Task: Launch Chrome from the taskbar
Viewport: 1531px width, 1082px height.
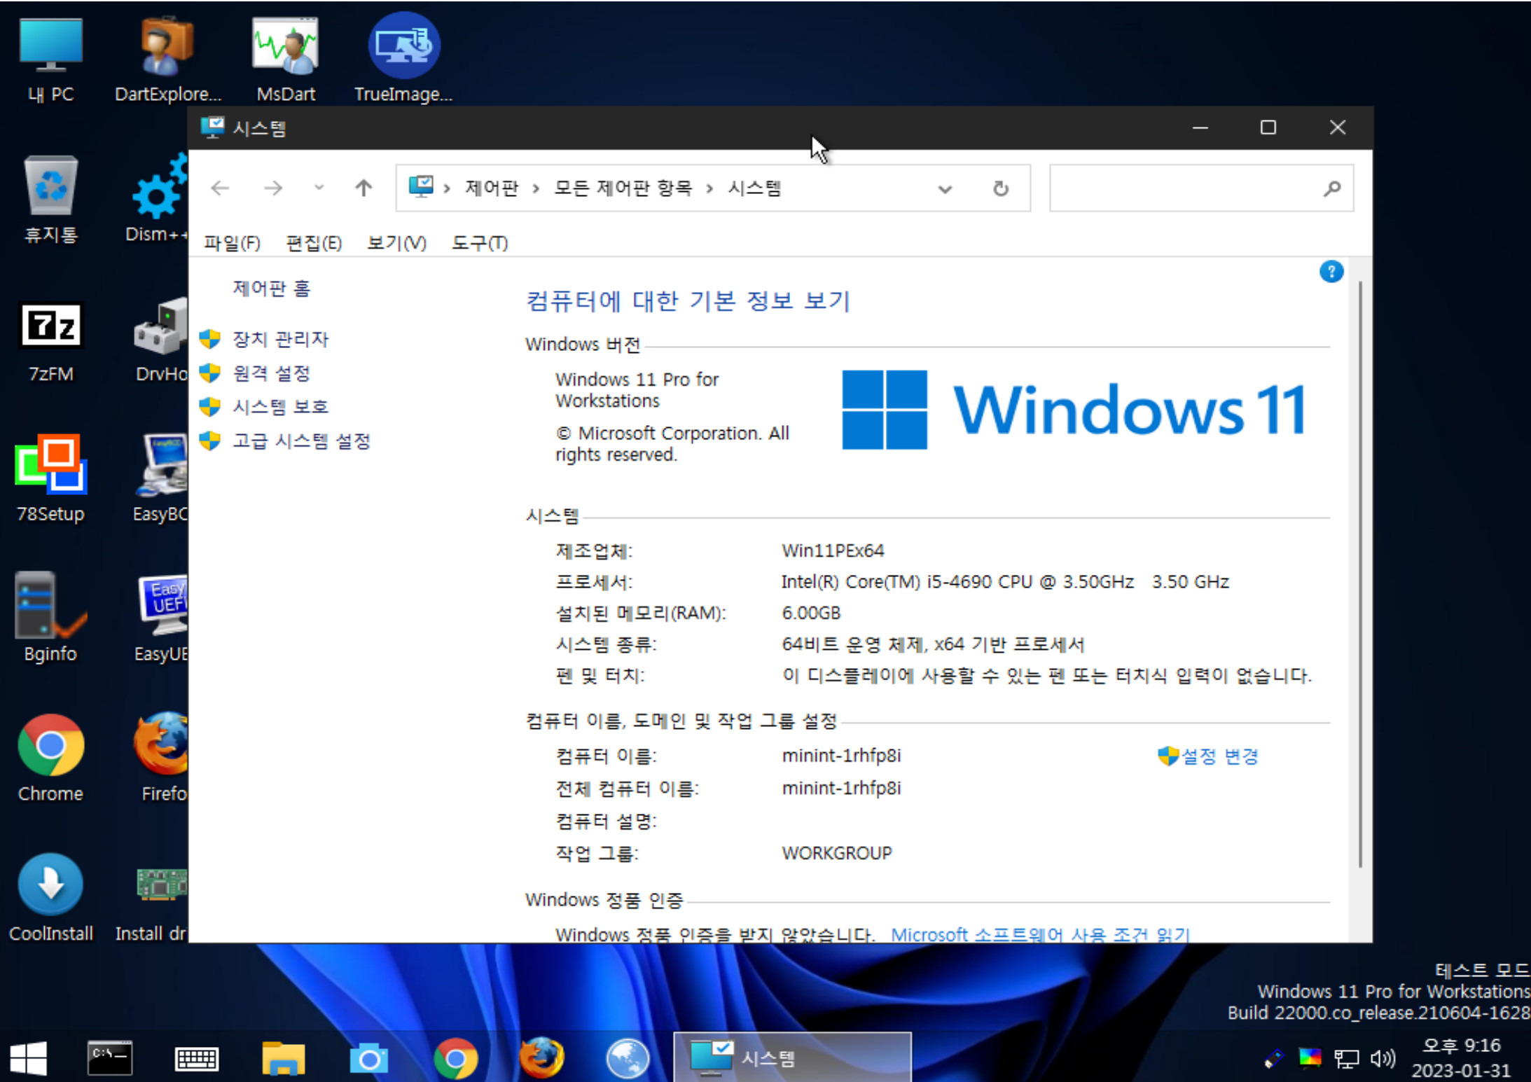Action: (x=455, y=1058)
